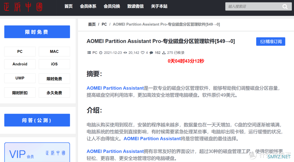Open the VIP 会员 banner card

[x=37, y=152]
